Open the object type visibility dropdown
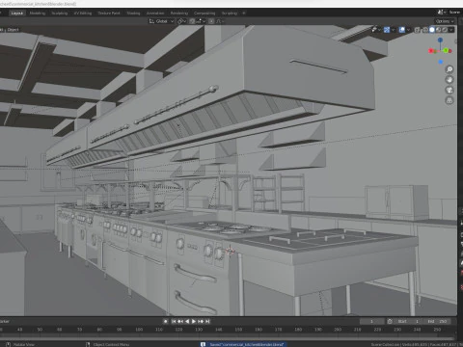463x347 pixels. point(375,30)
